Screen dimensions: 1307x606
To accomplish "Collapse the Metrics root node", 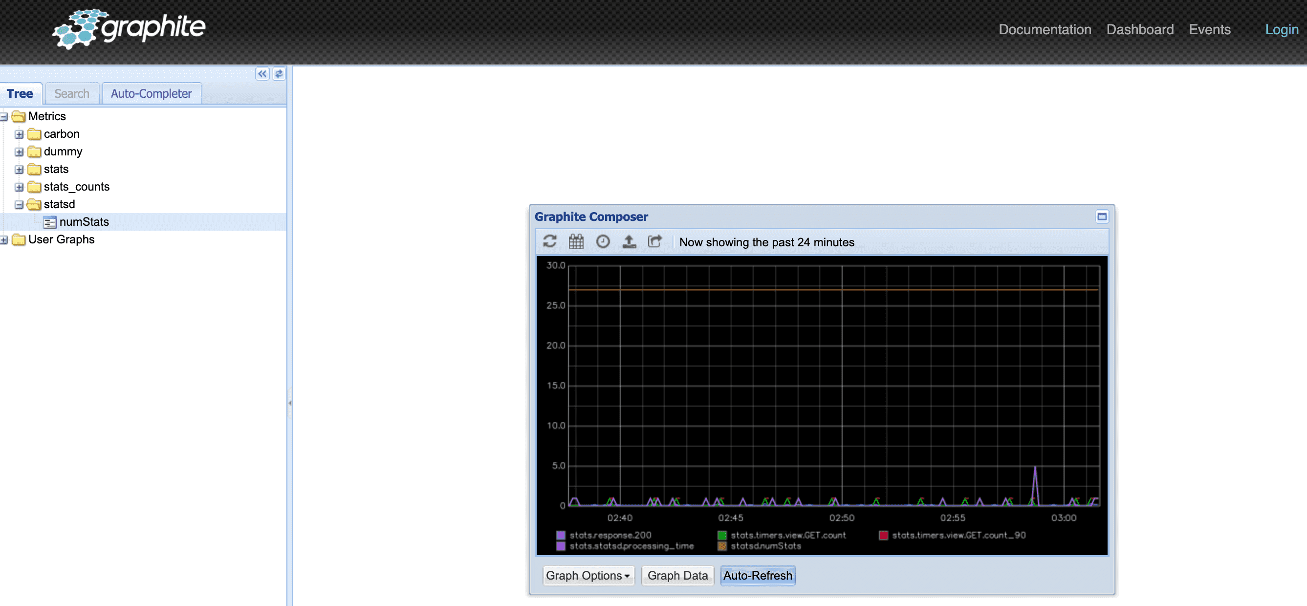I will tap(3, 117).
